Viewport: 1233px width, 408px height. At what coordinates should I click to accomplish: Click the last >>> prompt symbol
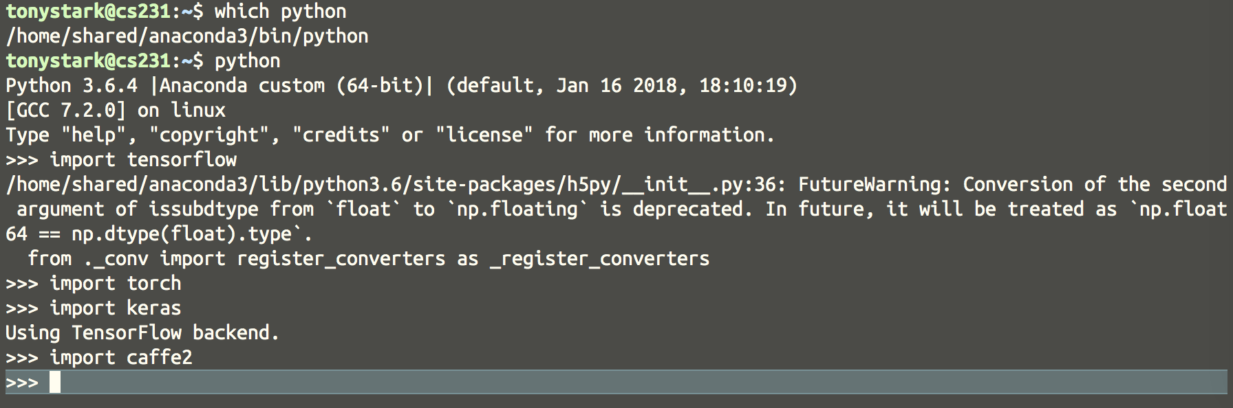[x=22, y=383]
